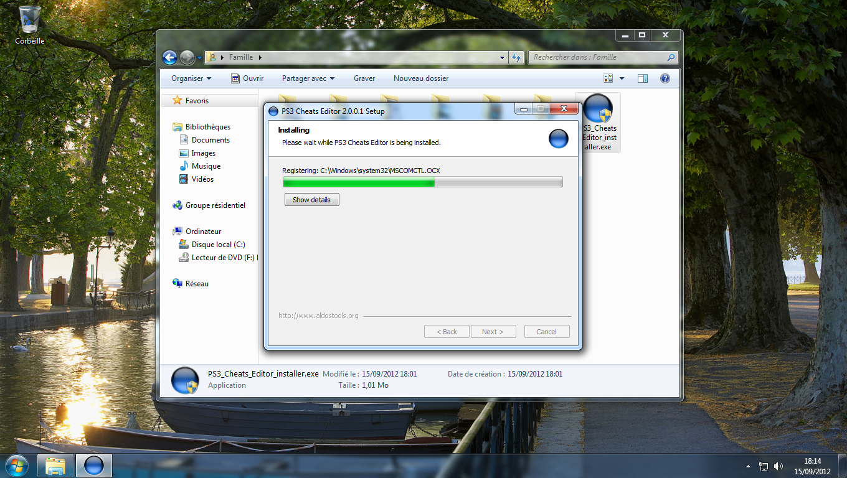This screenshot has height=478, width=847.
Task: Click the Taille 1,01 Mo value
Action: 375,385
